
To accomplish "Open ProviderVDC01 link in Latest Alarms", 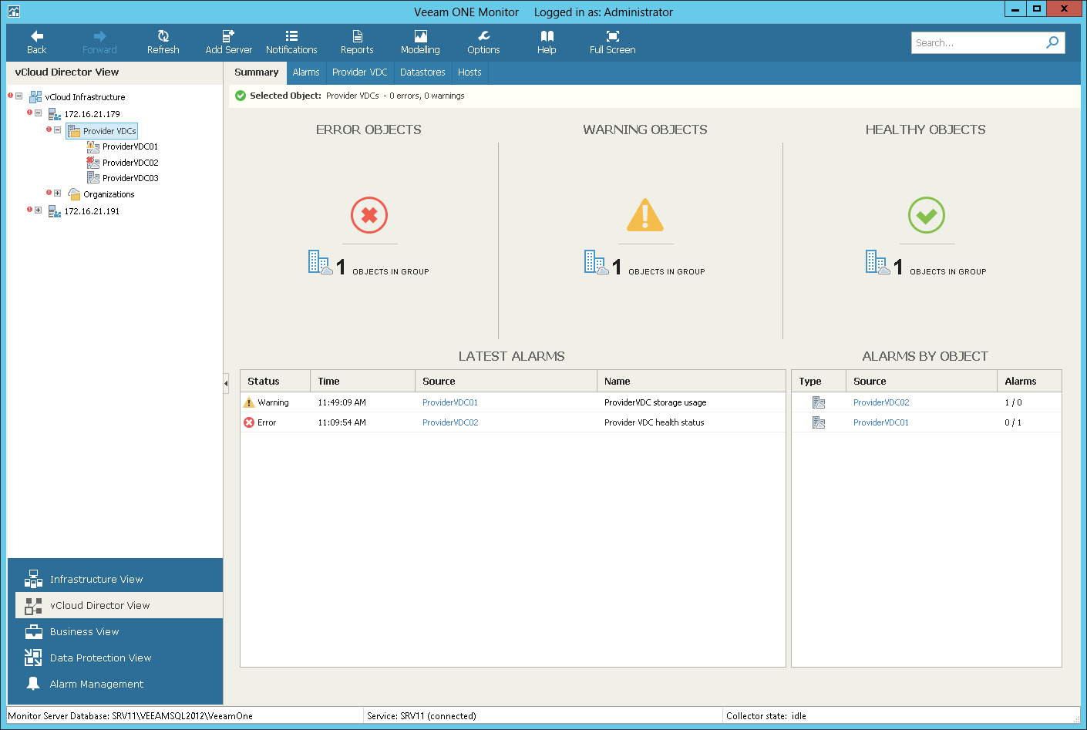I will (450, 402).
